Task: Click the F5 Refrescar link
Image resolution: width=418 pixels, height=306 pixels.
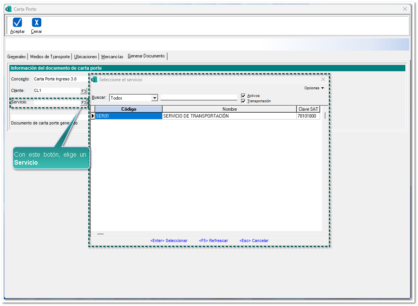Action: [213, 241]
